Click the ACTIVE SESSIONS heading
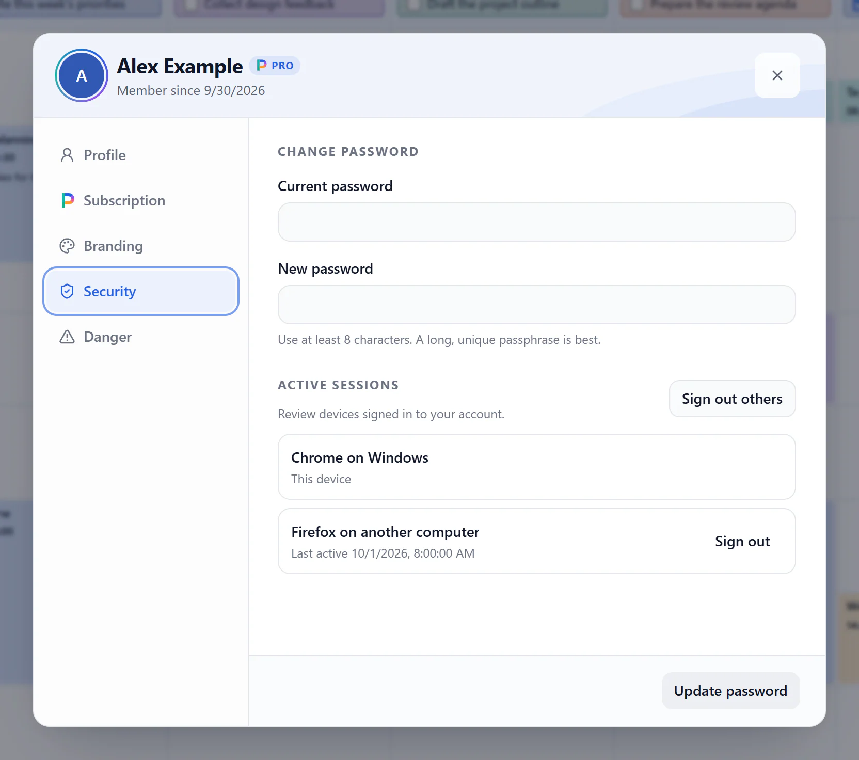This screenshot has height=760, width=859. (x=339, y=385)
